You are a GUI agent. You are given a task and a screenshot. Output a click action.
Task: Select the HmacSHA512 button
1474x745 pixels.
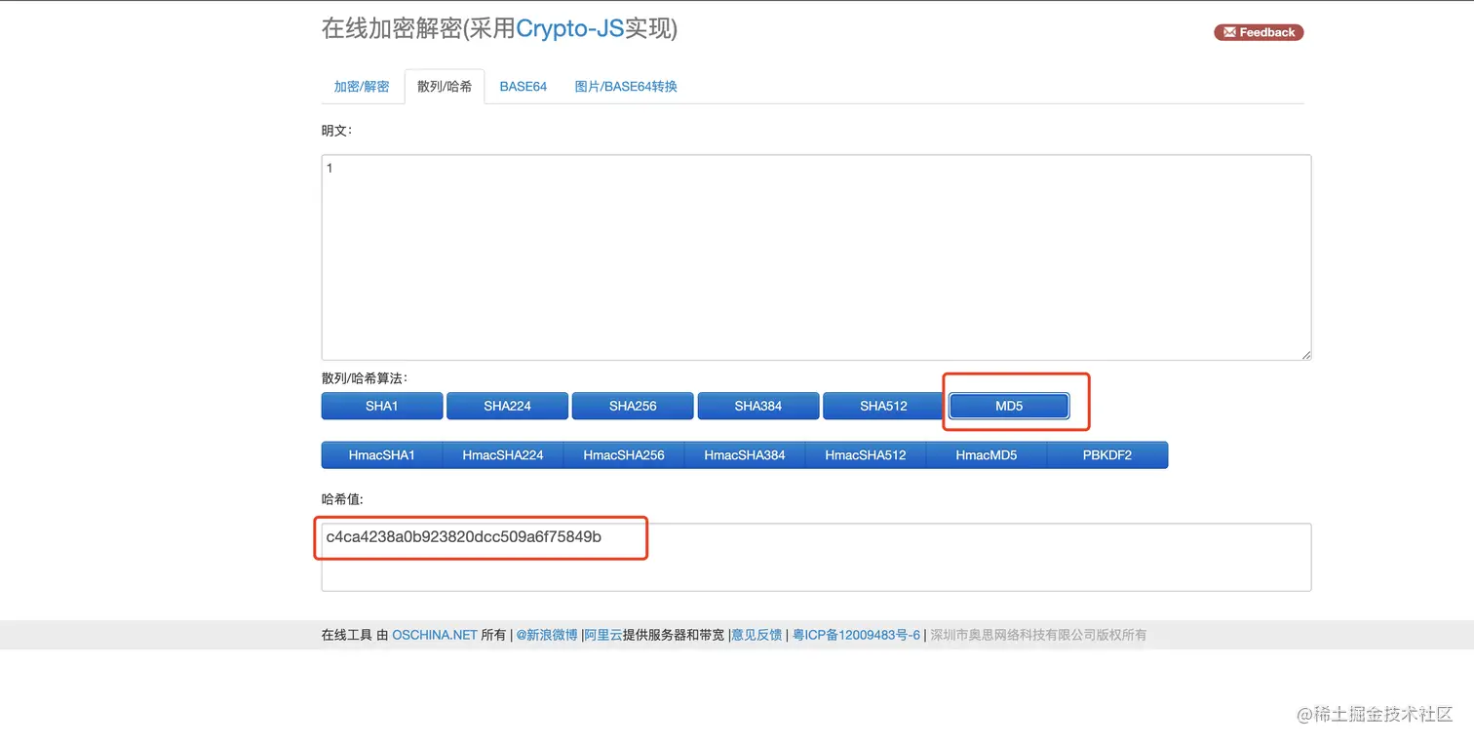[866, 454]
